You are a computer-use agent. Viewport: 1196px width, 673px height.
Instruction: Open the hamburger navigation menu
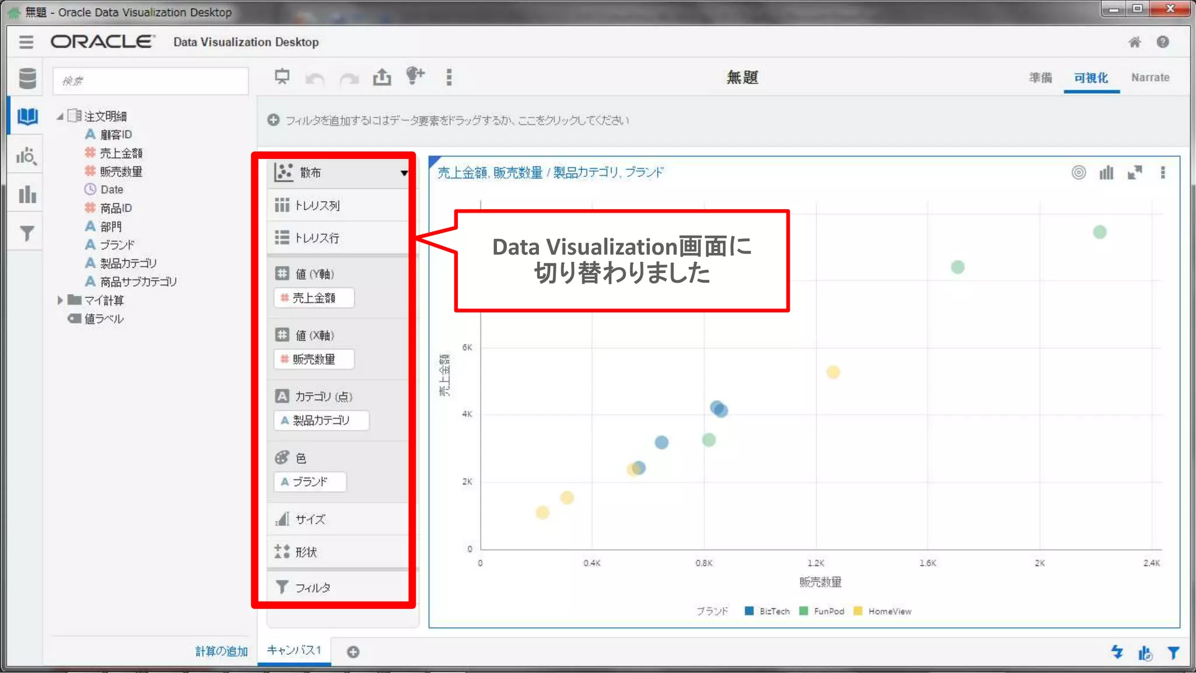pos(26,42)
